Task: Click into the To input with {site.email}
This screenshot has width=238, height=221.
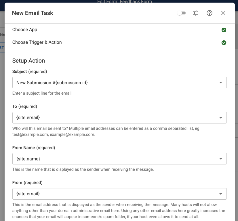Action: click(x=112, y=118)
